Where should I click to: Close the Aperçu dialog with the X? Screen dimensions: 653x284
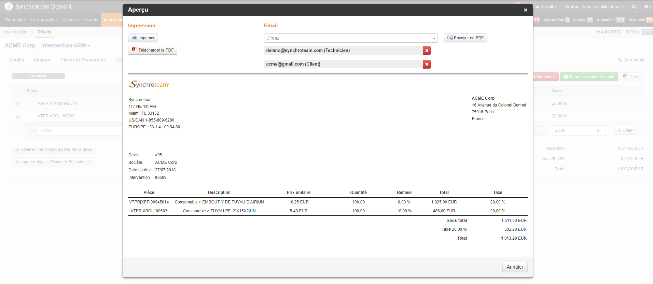click(526, 10)
